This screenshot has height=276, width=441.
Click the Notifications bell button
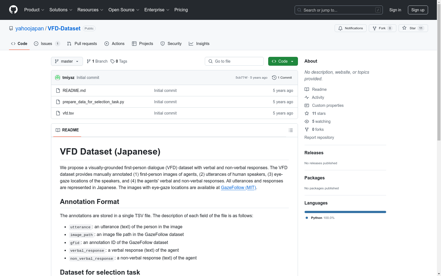click(x=351, y=28)
